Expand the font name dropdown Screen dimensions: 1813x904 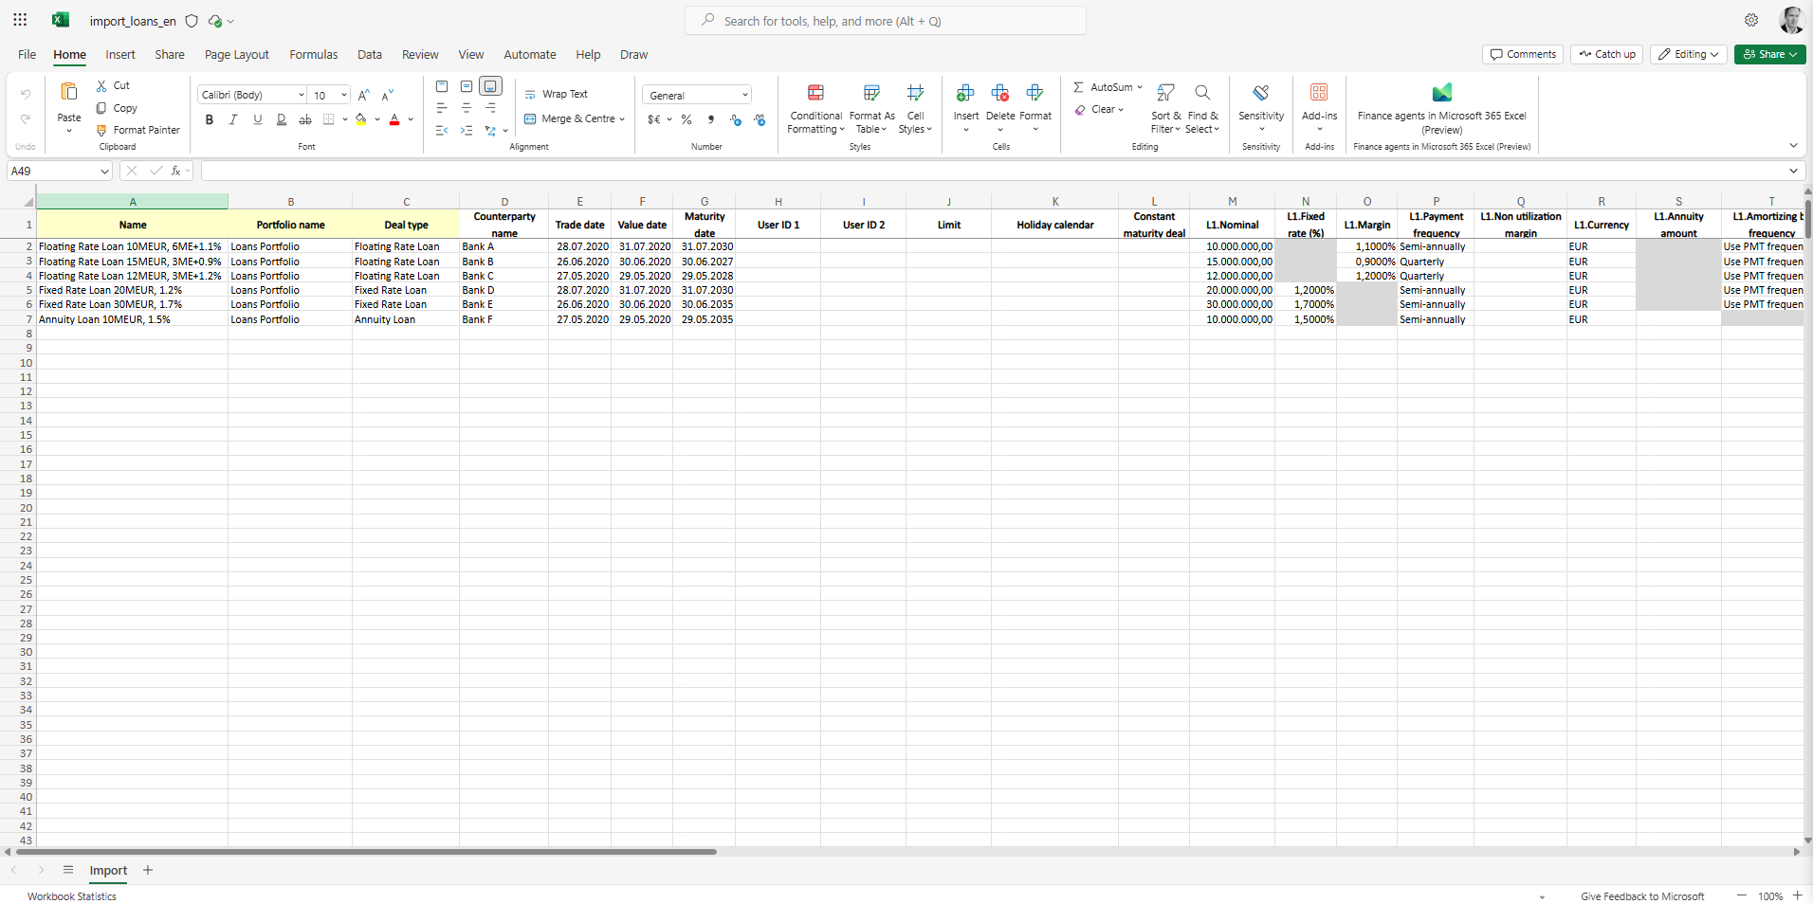[x=301, y=96]
